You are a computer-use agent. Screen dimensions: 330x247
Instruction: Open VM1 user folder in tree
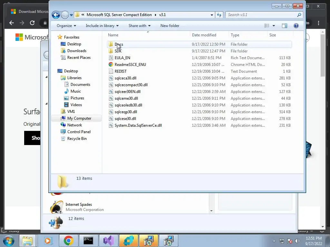point(71,111)
